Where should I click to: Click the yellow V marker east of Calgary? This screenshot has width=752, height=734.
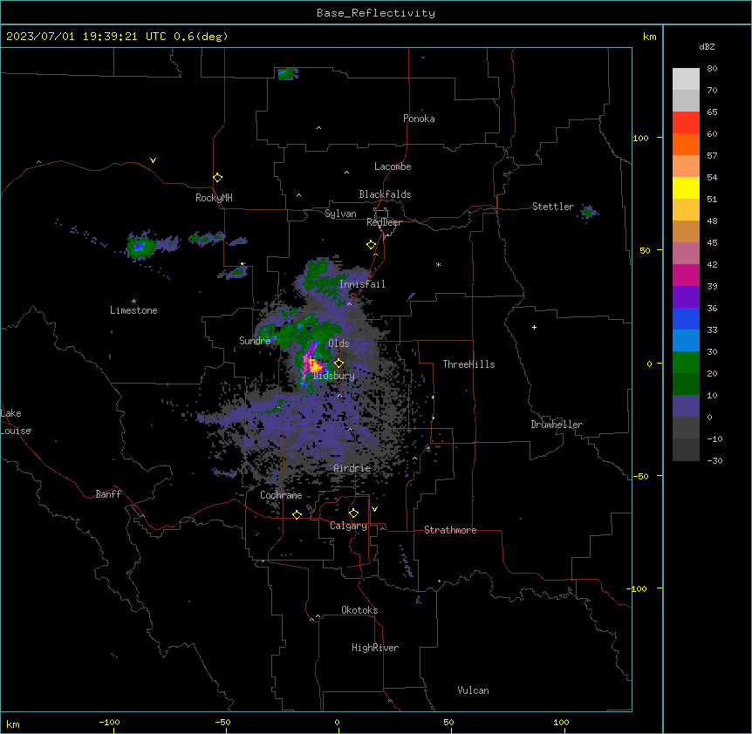tap(374, 509)
